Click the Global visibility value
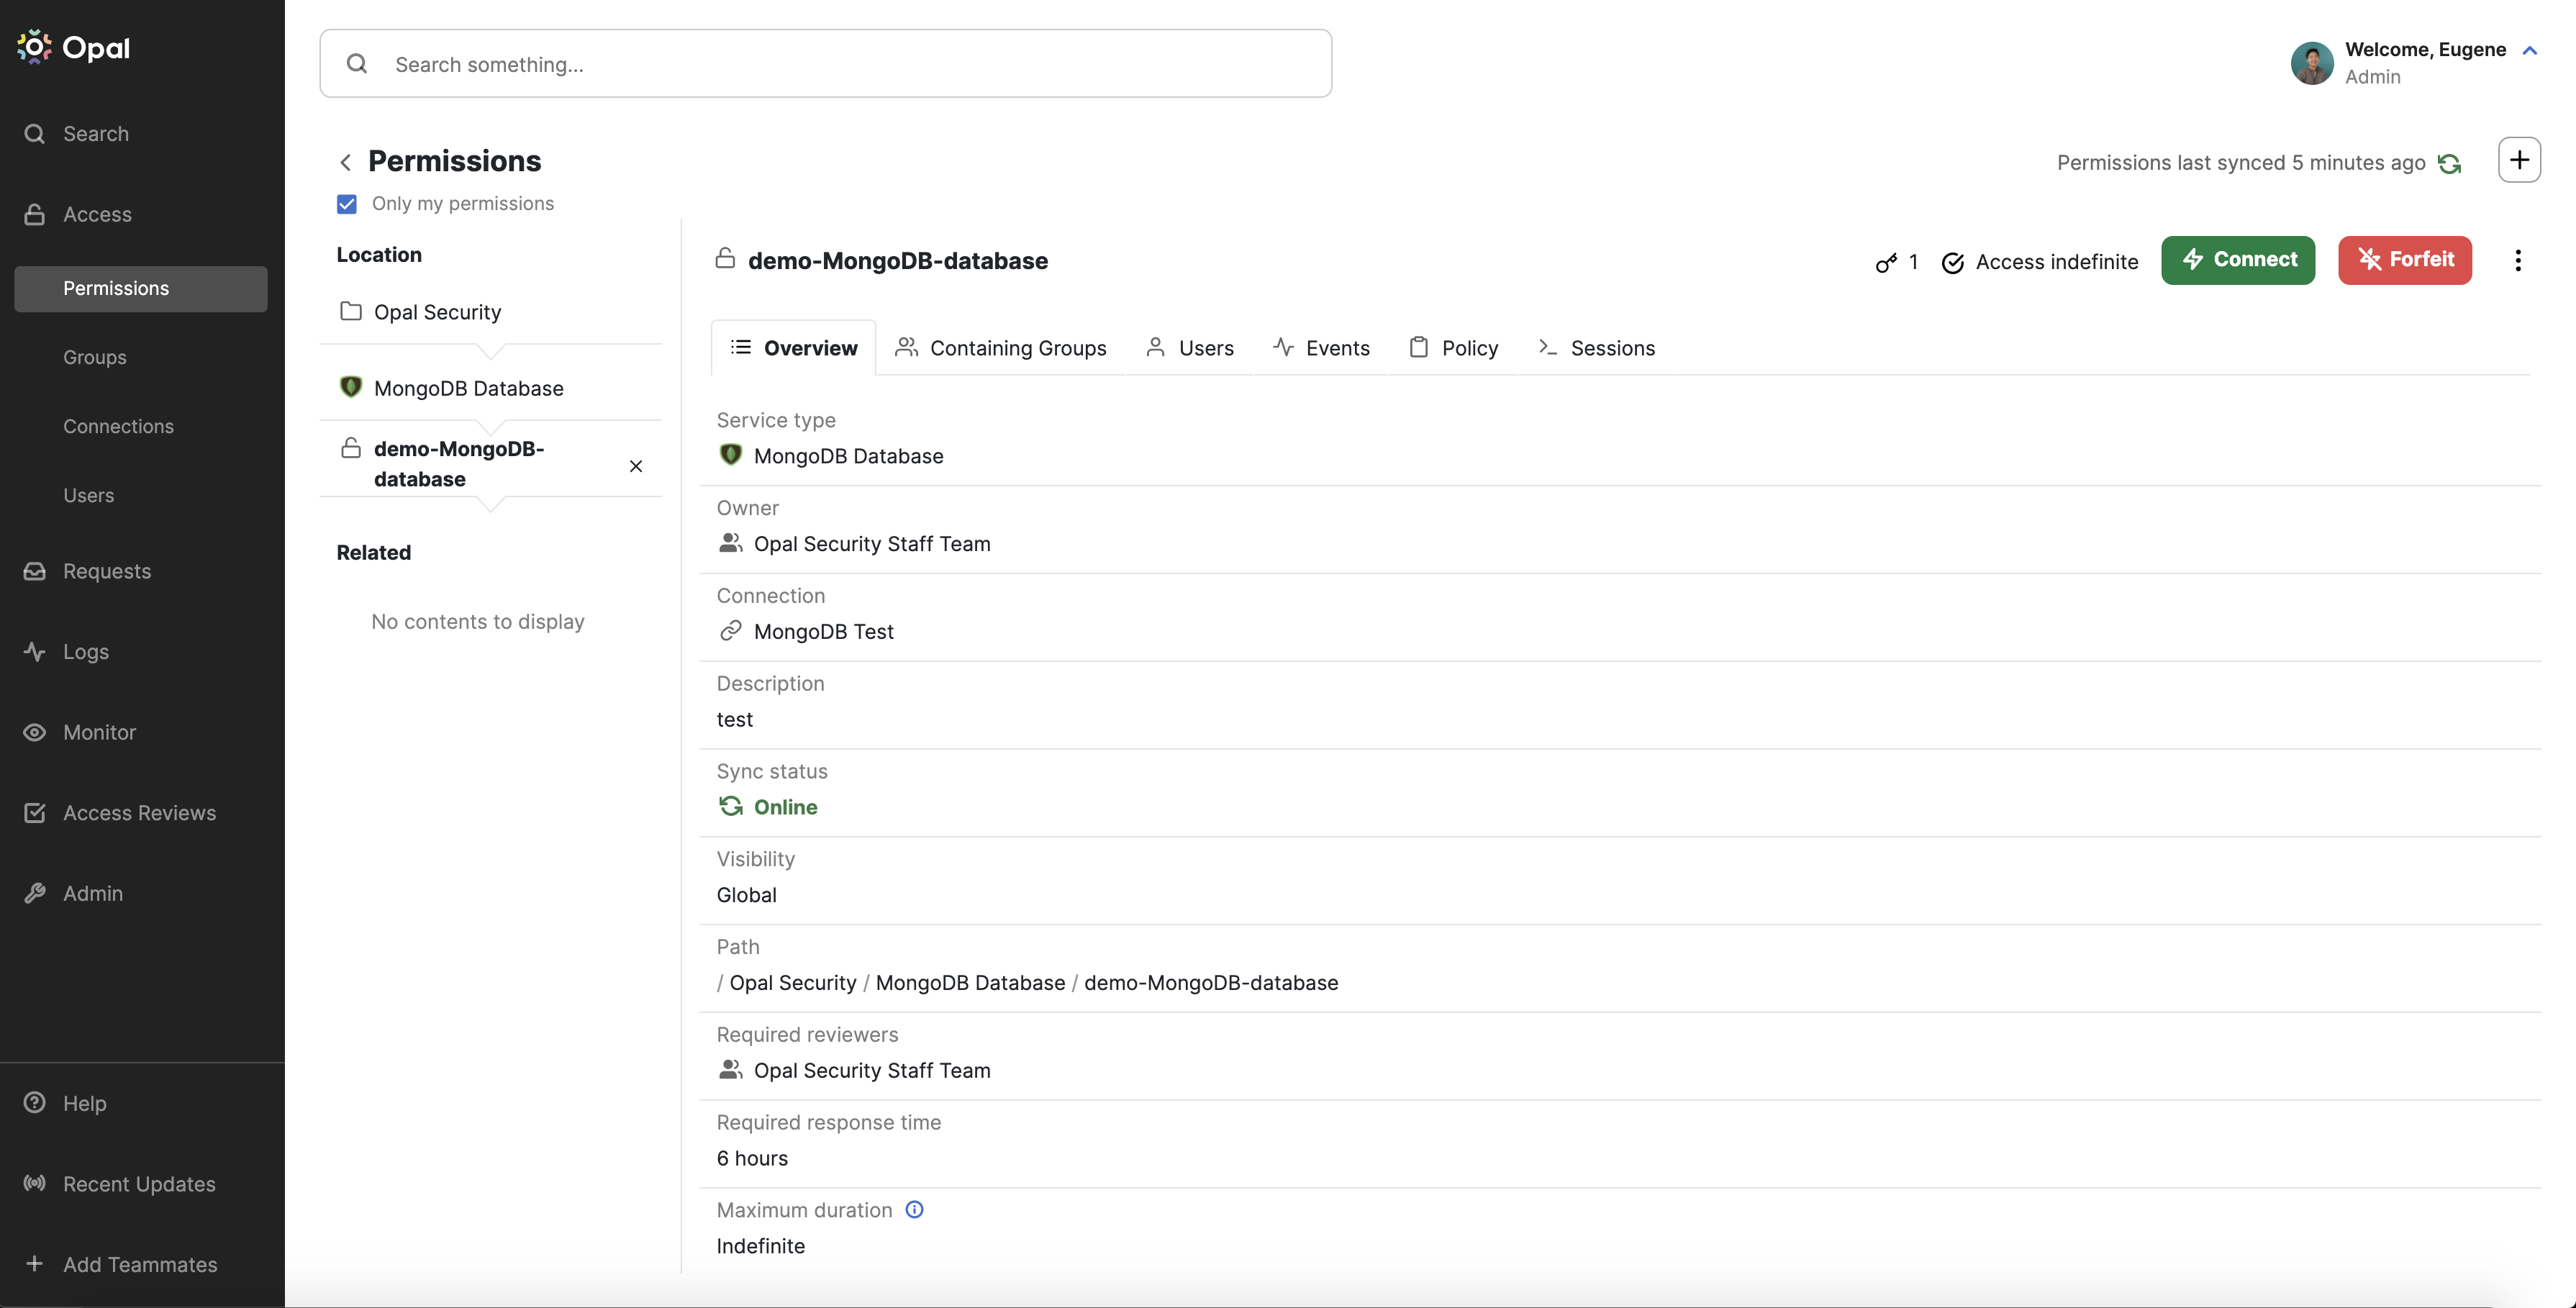 point(746,895)
